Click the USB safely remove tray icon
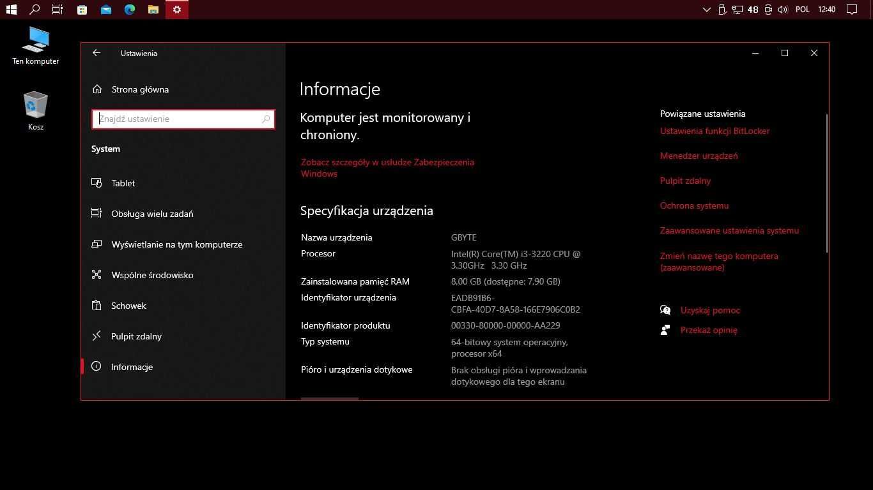The width and height of the screenshot is (873, 490). pos(722,10)
